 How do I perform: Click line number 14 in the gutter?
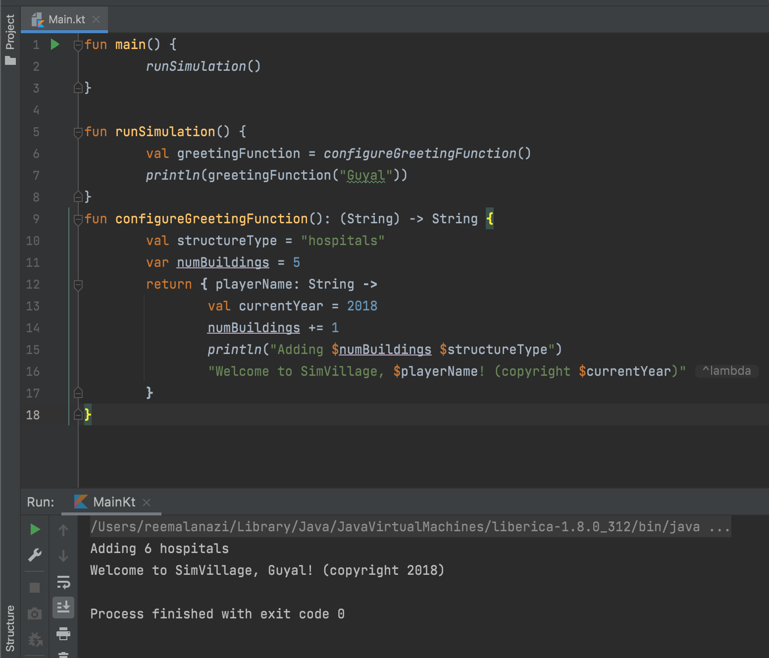coord(33,327)
